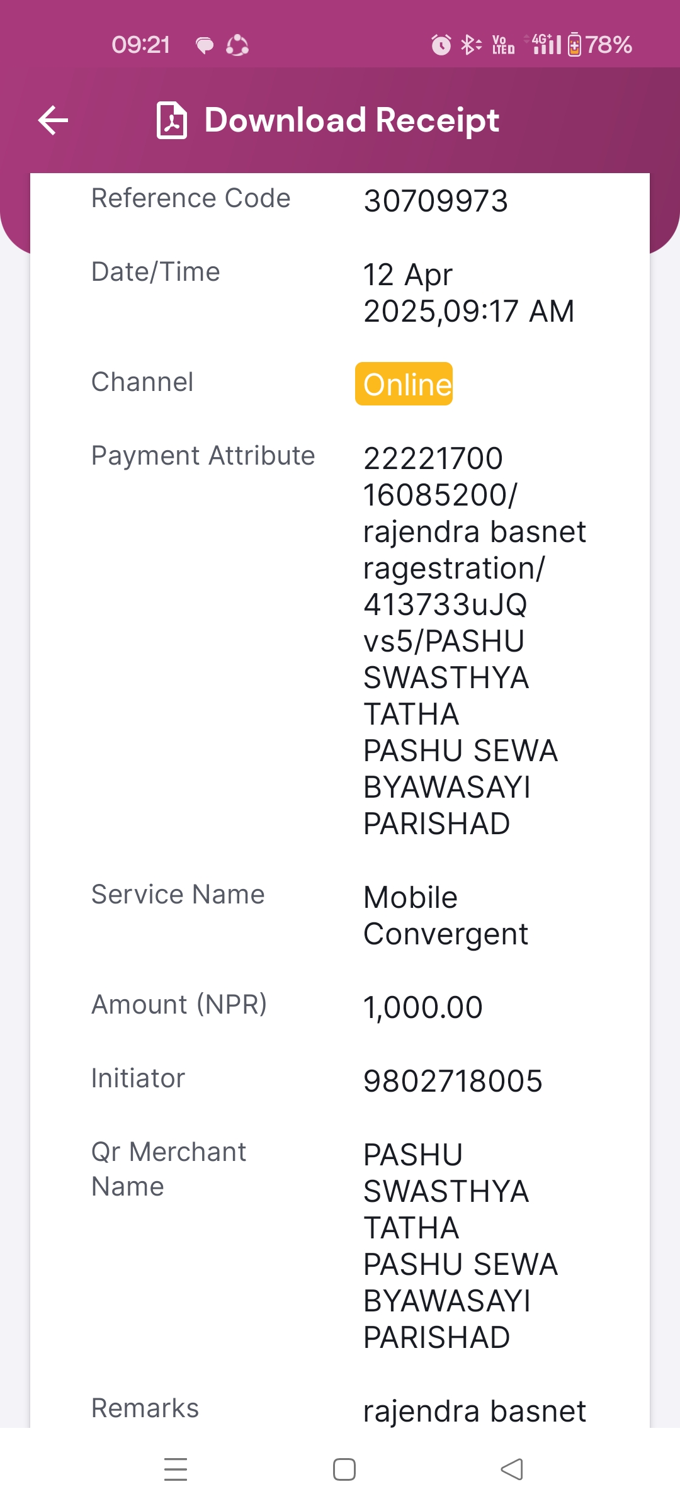Tap the amount value 1,000.00

423,1007
